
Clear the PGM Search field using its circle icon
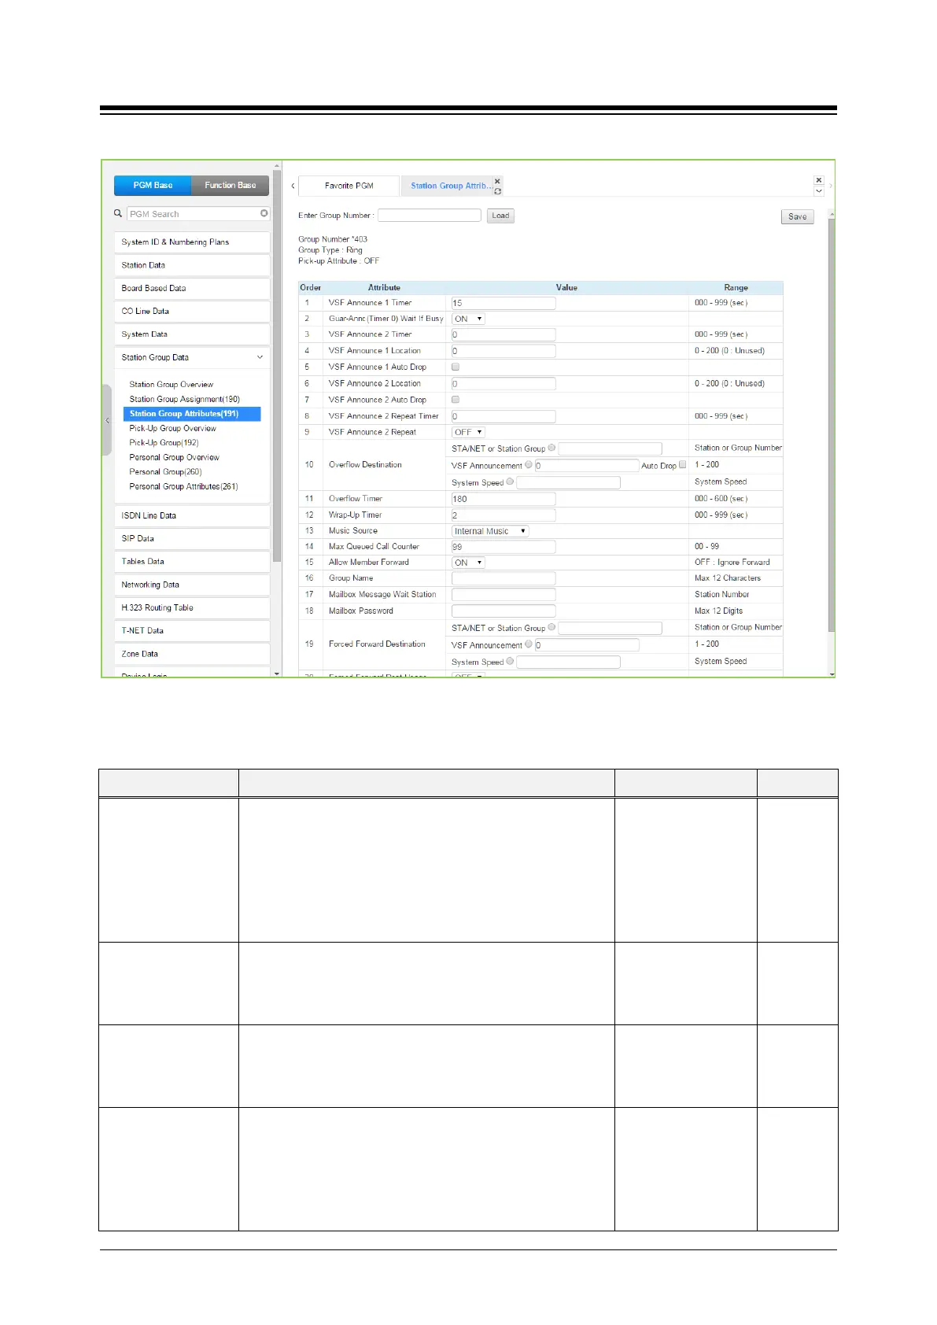tap(264, 213)
